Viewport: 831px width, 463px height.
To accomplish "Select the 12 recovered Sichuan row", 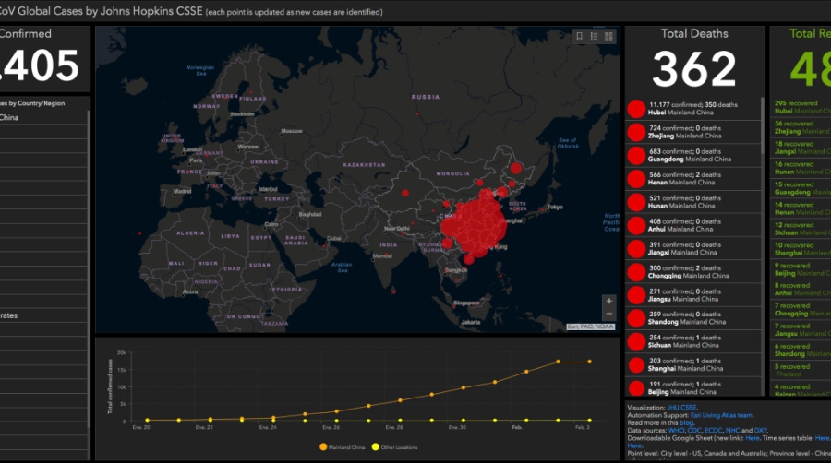I will click(x=801, y=229).
